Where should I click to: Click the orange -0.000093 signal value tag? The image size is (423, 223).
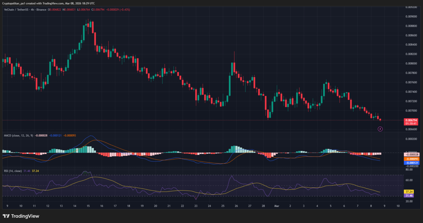(411, 159)
